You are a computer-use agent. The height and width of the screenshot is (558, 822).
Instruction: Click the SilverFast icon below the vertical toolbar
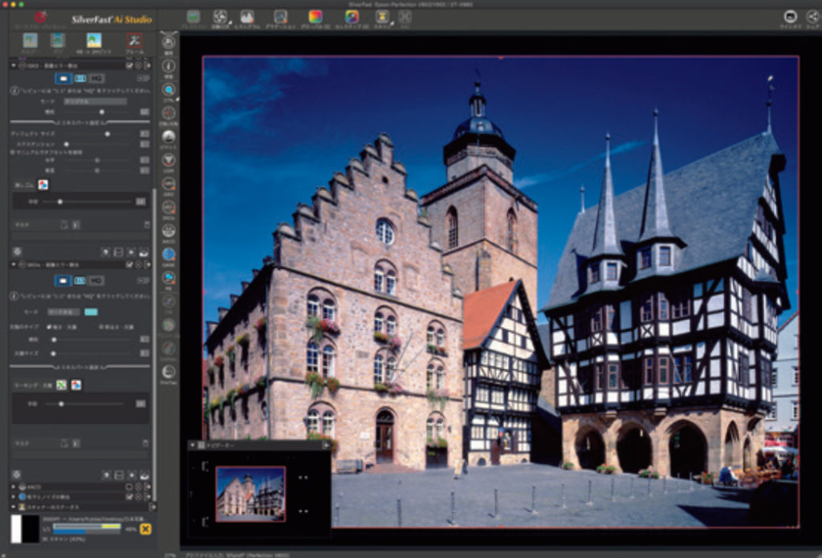coord(169,372)
